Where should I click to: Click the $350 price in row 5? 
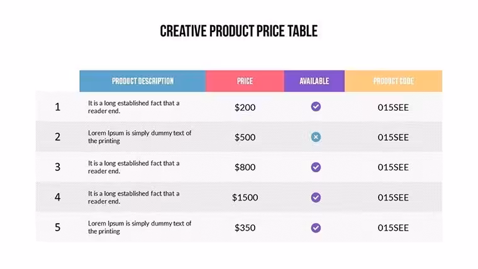click(245, 228)
